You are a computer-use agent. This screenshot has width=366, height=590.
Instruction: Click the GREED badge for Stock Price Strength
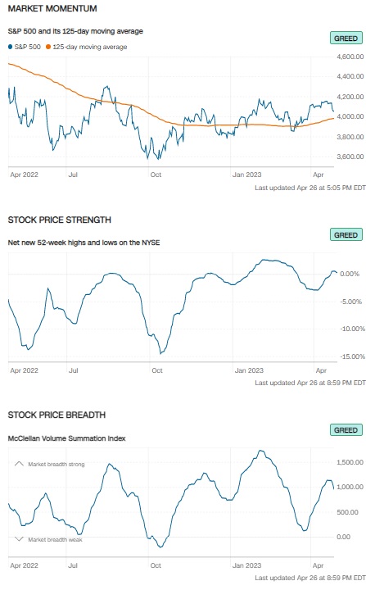pyautogui.click(x=346, y=235)
